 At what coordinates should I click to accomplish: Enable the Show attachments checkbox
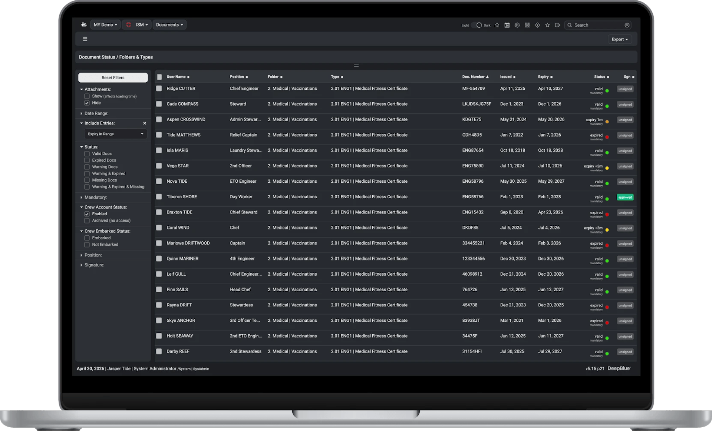87,96
